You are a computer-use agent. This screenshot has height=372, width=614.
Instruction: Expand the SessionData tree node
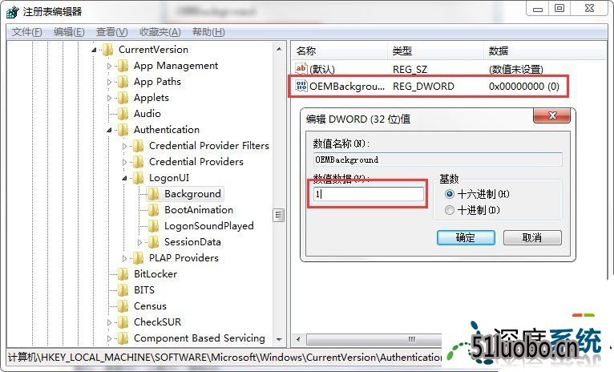(140, 242)
